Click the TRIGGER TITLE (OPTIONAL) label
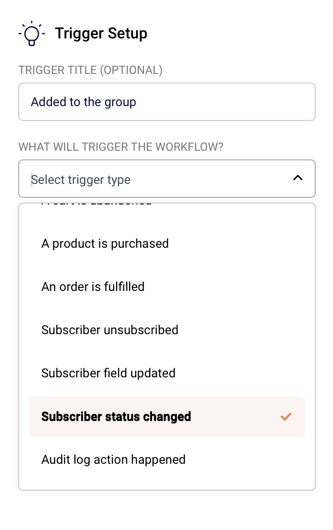Screen dimensions: 333x530 click(x=90, y=70)
